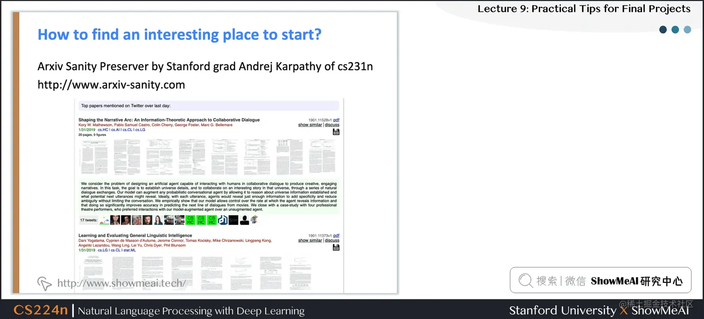Click the teal middle dot in slide header

[675, 30]
